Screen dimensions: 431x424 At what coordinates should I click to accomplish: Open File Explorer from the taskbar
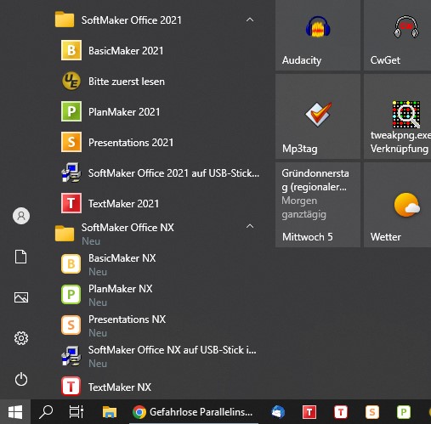(x=110, y=412)
